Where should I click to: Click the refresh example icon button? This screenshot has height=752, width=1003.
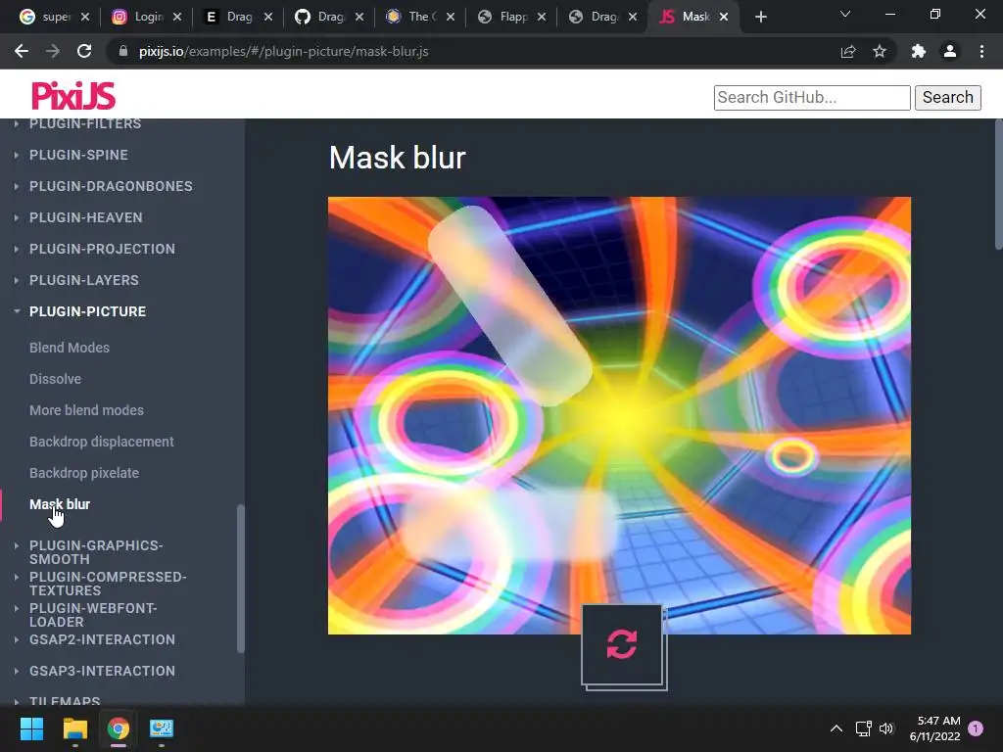pyautogui.click(x=622, y=644)
